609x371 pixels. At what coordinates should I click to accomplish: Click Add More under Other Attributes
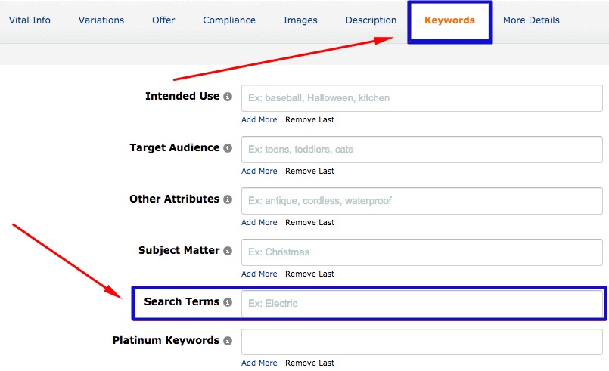(259, 222)
